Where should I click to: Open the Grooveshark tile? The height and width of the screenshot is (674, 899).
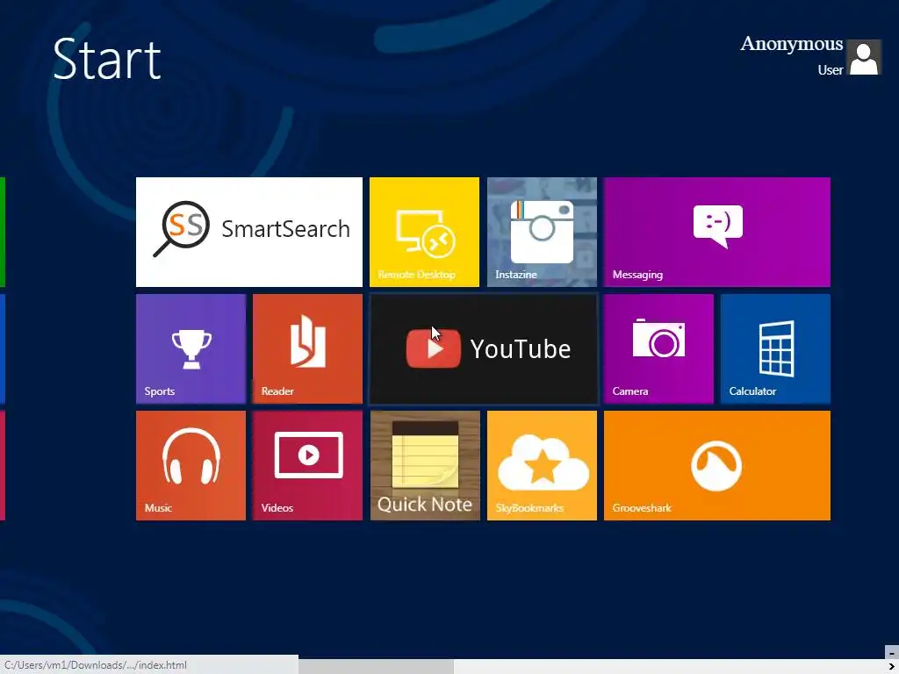tap(716, 465)
